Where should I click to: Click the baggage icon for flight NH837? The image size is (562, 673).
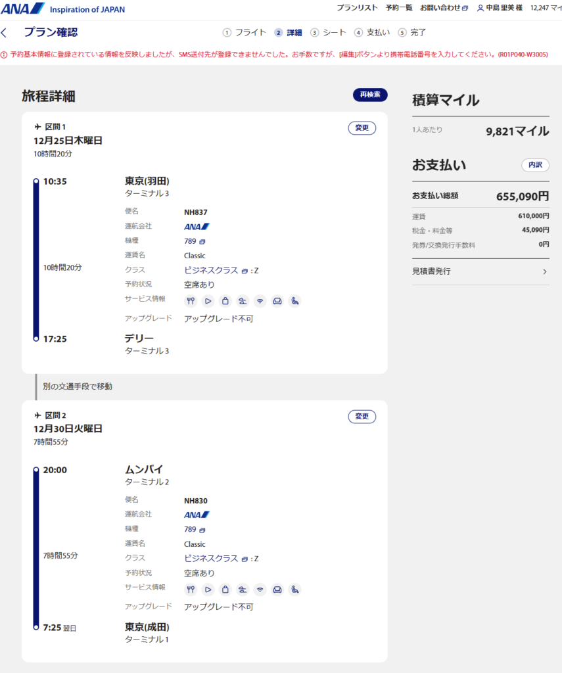coord(225,301)
